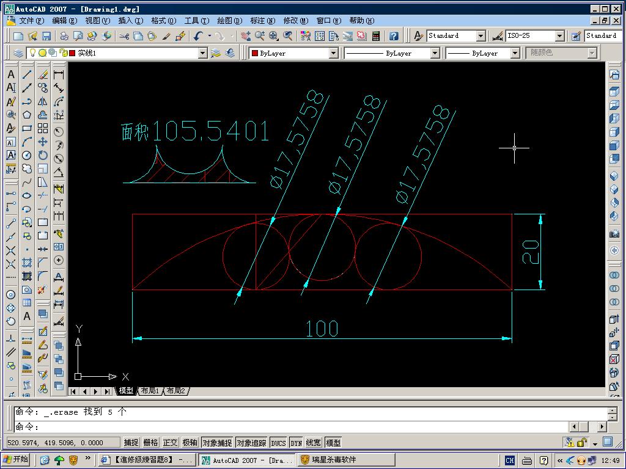Select the Pan realtime hand icon
Viewport: 626px width, 469px height.
pyautogui.click(x=246, y=36)
